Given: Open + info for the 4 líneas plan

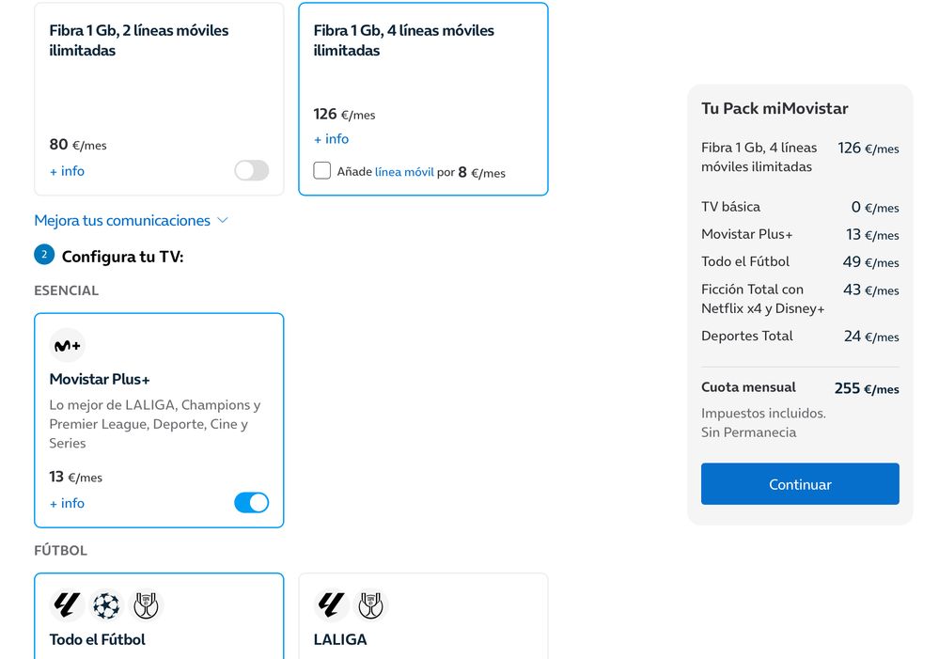Looking at the screenshot, I should 331,139.
